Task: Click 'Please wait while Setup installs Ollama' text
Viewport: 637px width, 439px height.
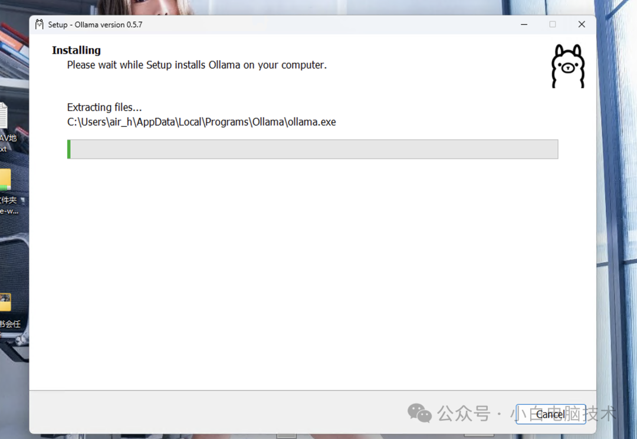Action: 196,65
